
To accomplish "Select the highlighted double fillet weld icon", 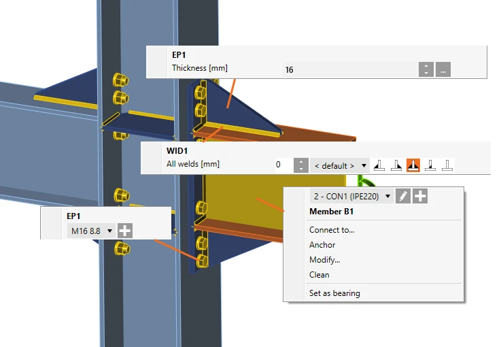I will point(413,165).
